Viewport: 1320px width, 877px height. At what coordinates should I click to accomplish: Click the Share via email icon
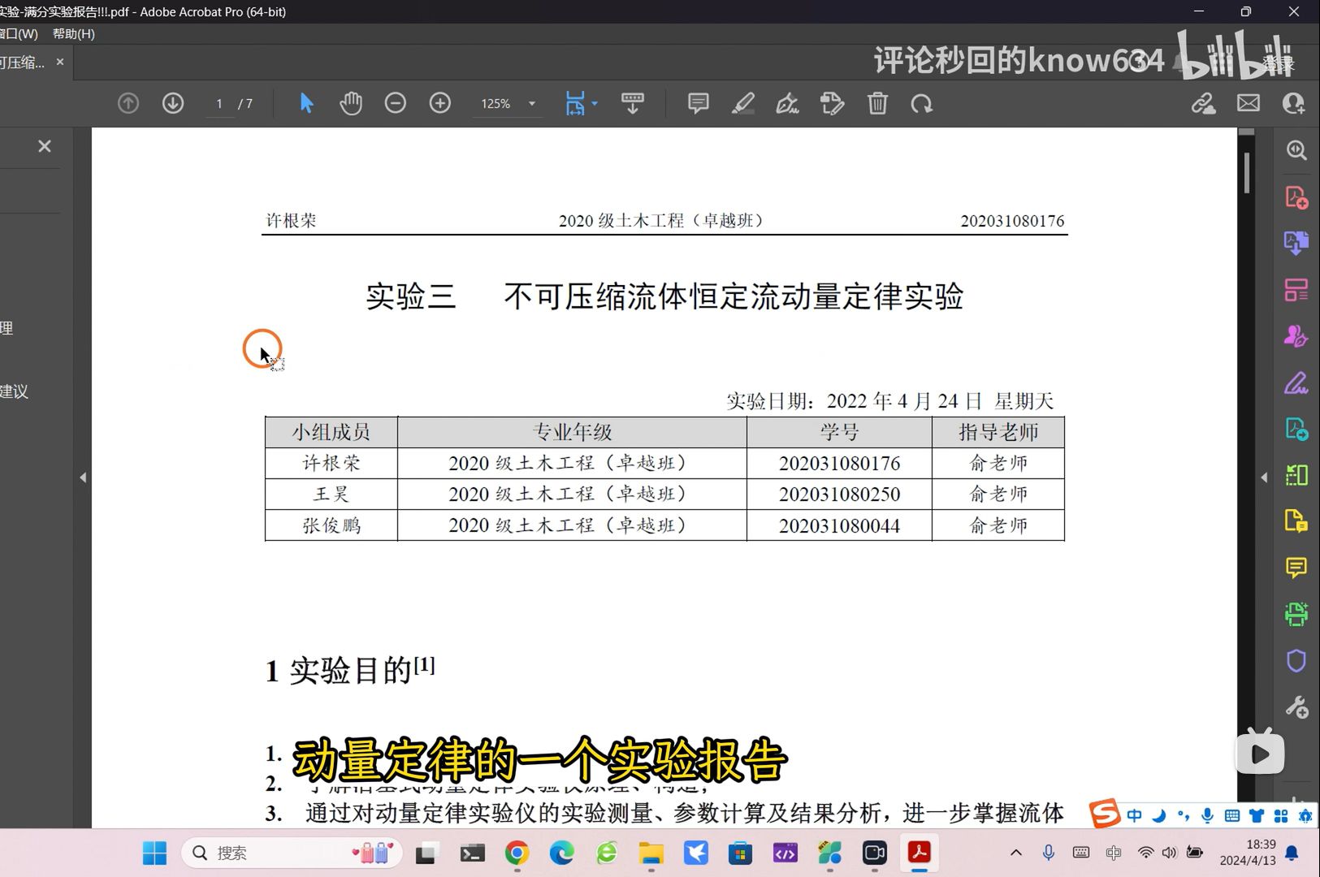coord(1249,103)
